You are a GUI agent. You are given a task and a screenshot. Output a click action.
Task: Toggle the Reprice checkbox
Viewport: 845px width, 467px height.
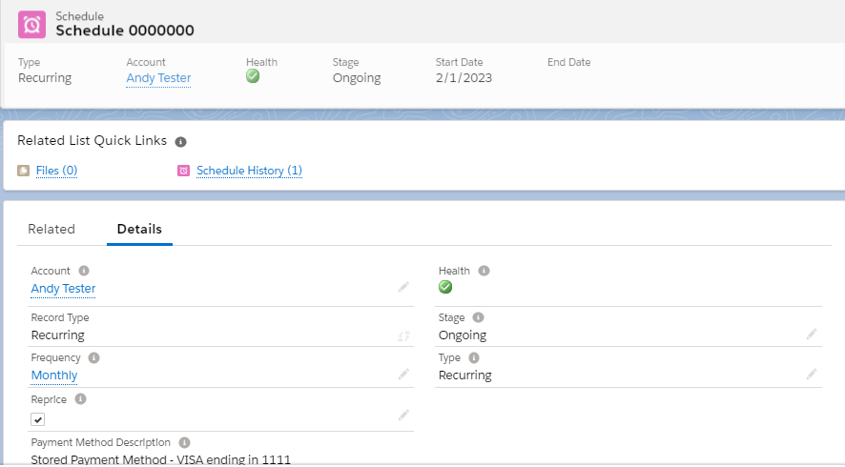(38, 418)
